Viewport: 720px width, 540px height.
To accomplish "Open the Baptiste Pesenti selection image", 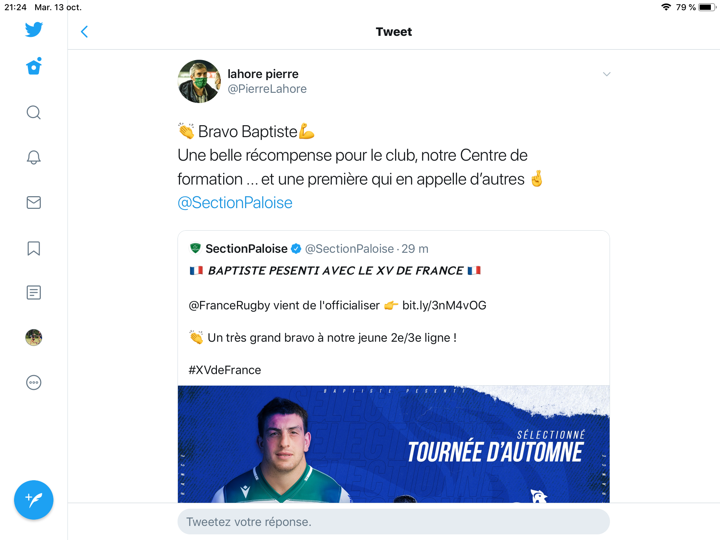I will pos(393,444).
